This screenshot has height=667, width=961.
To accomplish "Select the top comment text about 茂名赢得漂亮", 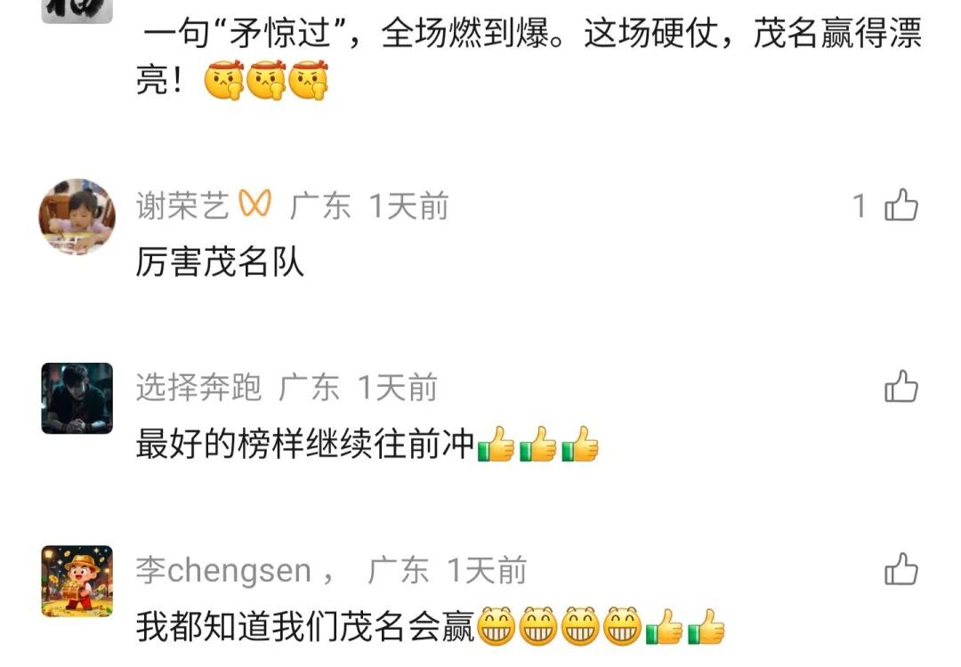I will (529, 56).
